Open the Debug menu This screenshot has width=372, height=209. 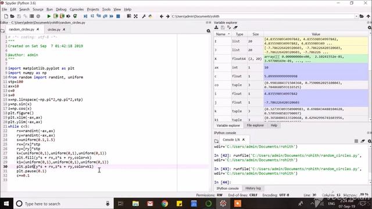pos(61,9)
